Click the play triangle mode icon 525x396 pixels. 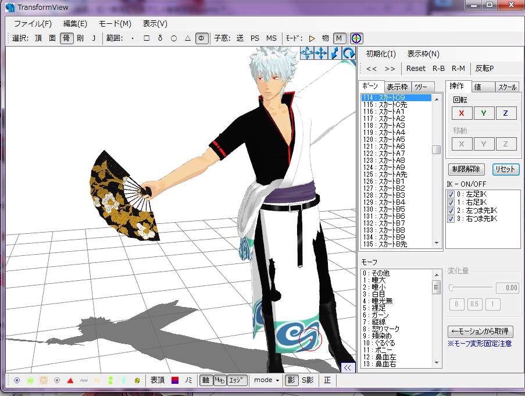(x=312, y=38)
